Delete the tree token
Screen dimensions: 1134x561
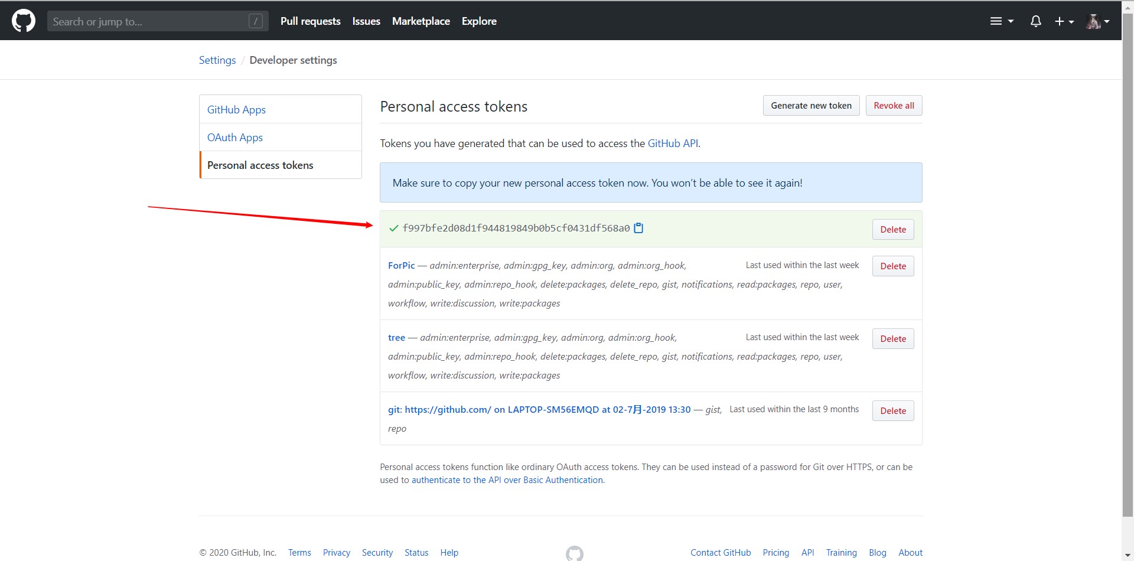(893, 339)
